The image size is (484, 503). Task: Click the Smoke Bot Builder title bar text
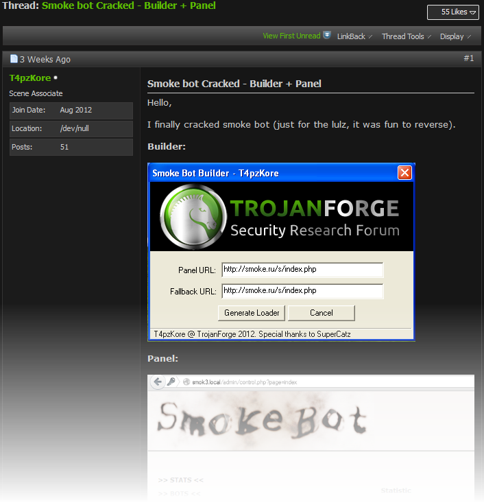[215, 173]
